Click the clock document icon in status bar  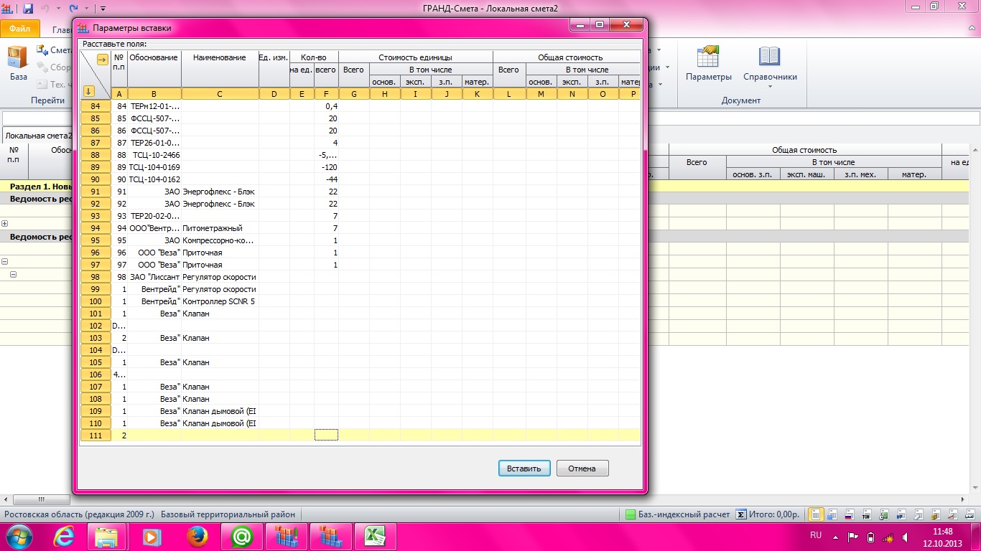pos(884,514)
